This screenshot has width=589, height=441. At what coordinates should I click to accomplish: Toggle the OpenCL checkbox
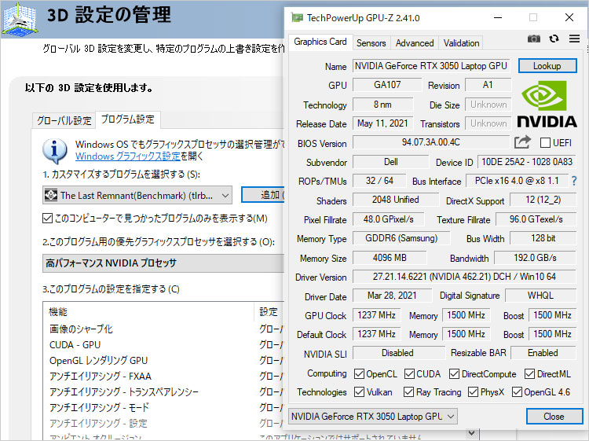tap(359, 373)
